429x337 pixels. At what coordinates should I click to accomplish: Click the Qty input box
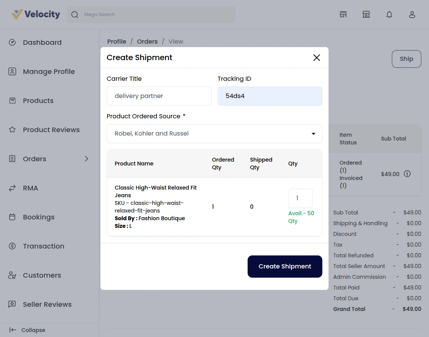coord(300,198)
